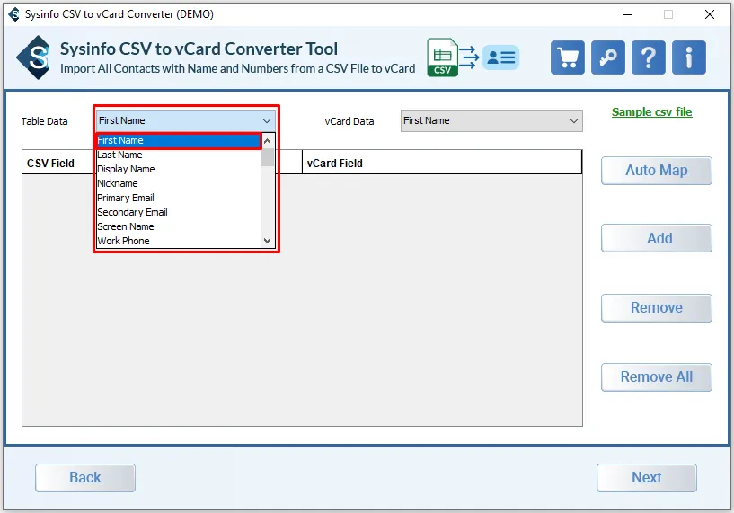This screenshot has height=513, width=734.
Task: Choose Nickname from the list
Action: (179, 183)
